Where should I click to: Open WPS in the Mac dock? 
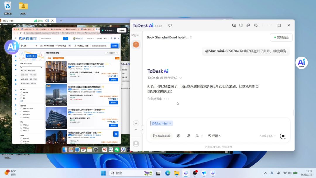[104, 150]
